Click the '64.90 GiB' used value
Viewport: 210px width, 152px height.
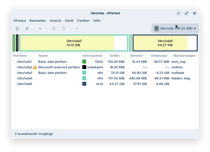click(139, 73)
